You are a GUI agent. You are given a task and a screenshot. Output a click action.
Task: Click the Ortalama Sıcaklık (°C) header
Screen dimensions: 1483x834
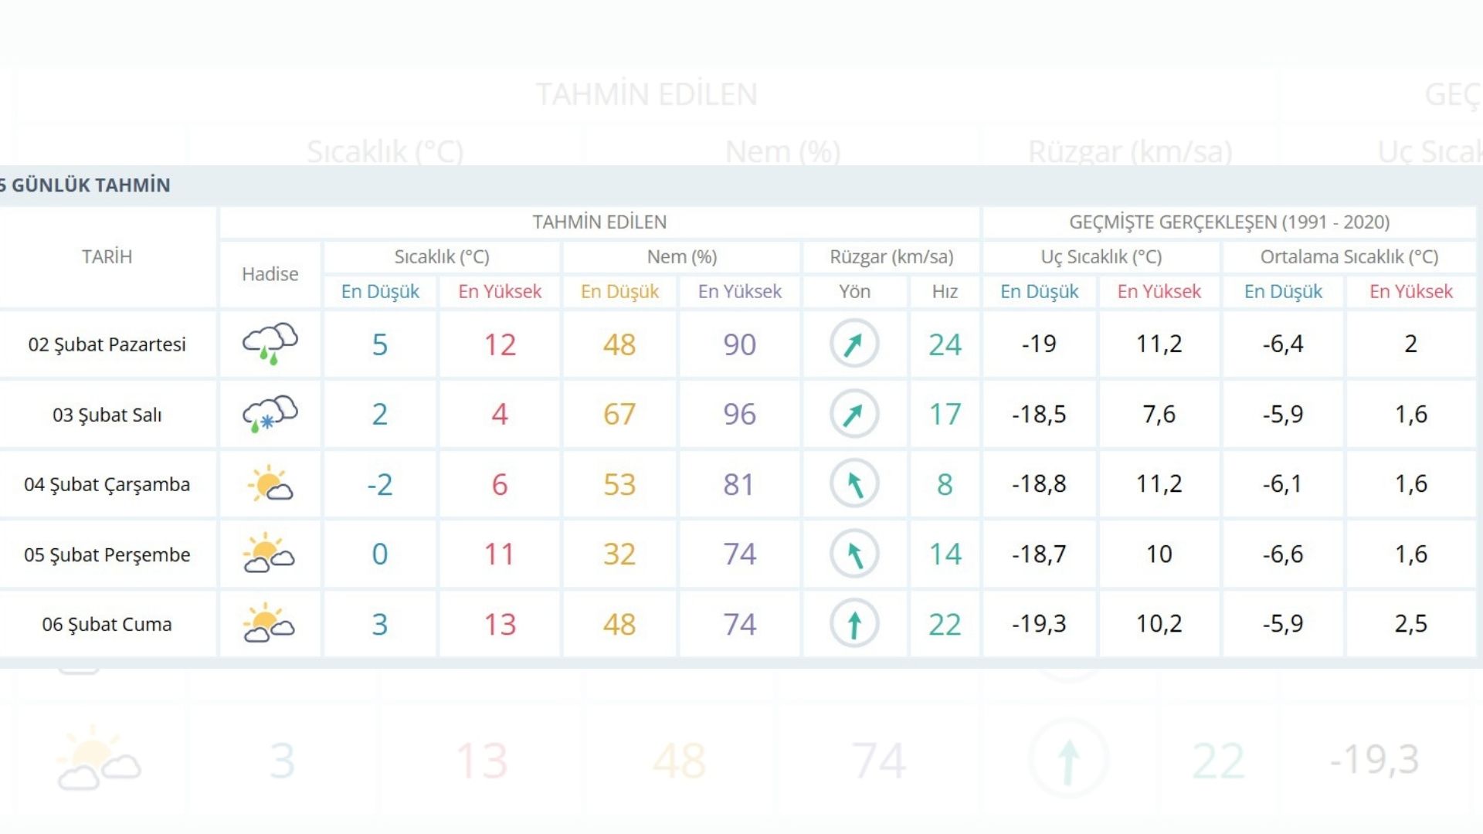click(1349, 256)
